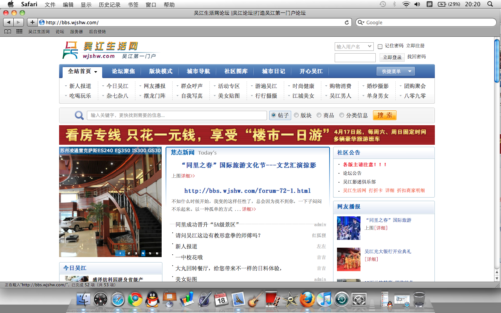Expand the 全站首页 tab dropdown arrow
The height and width of the screenshot is (313, 501).
[96, 72]
